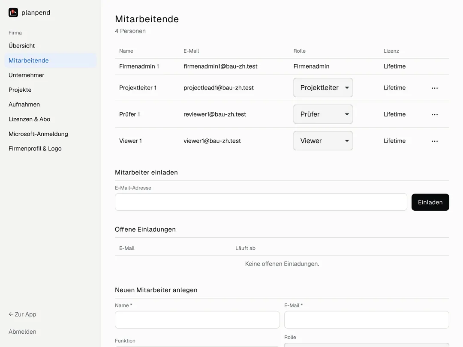This screenshot has width=463, height=347.
Task: Click email firmenadmin1@bau-zh.test
Action: point(220,66)
